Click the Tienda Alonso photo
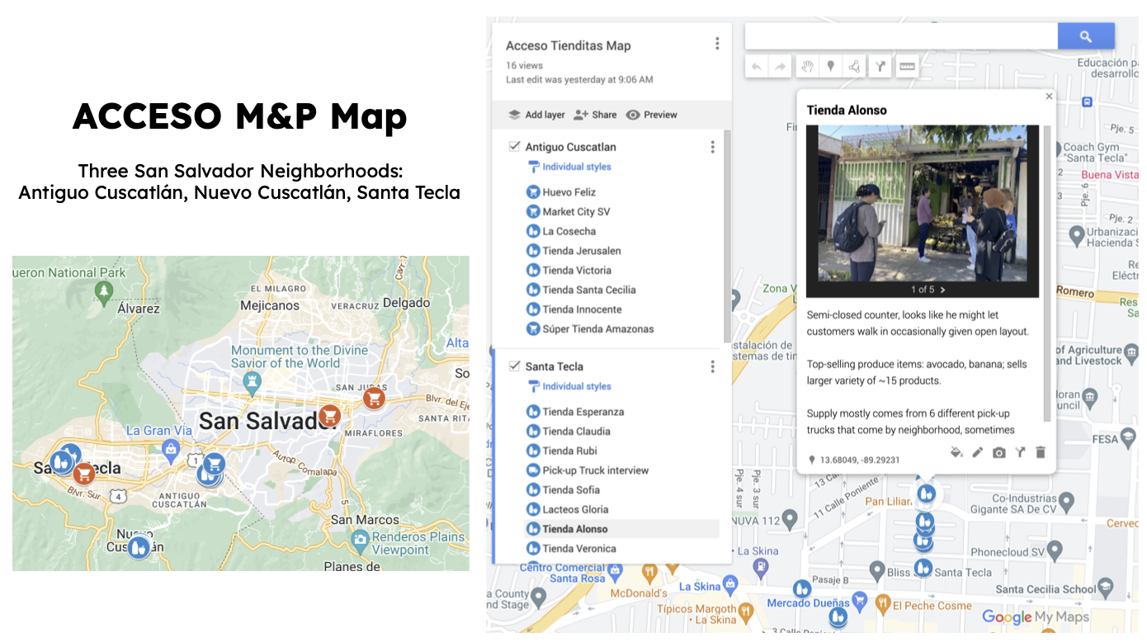The width and height of the screenshot is (1147, 642). point(922,204)
